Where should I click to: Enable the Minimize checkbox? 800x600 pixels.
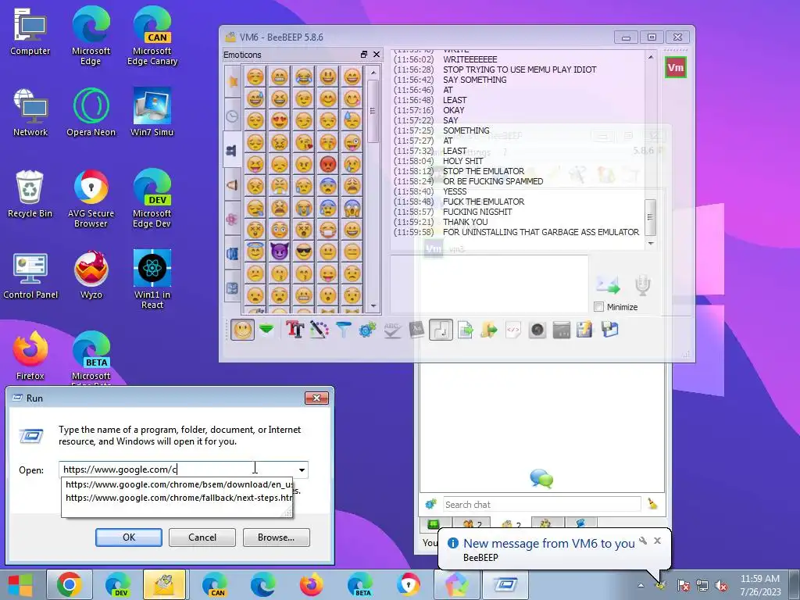click(599, 306)
